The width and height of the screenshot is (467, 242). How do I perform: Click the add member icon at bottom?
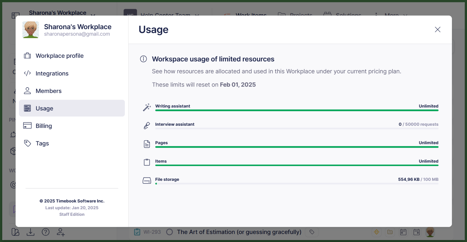pyautogui.click(x=61, y=232)
